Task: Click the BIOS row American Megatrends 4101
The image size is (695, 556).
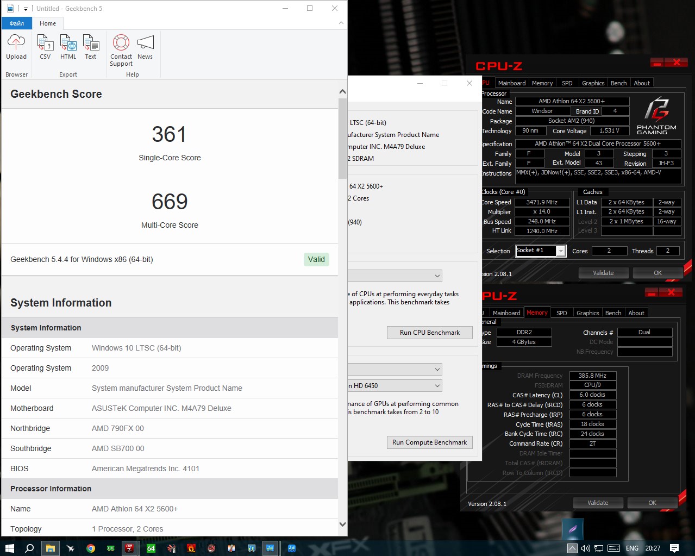Action: [170, 468]
